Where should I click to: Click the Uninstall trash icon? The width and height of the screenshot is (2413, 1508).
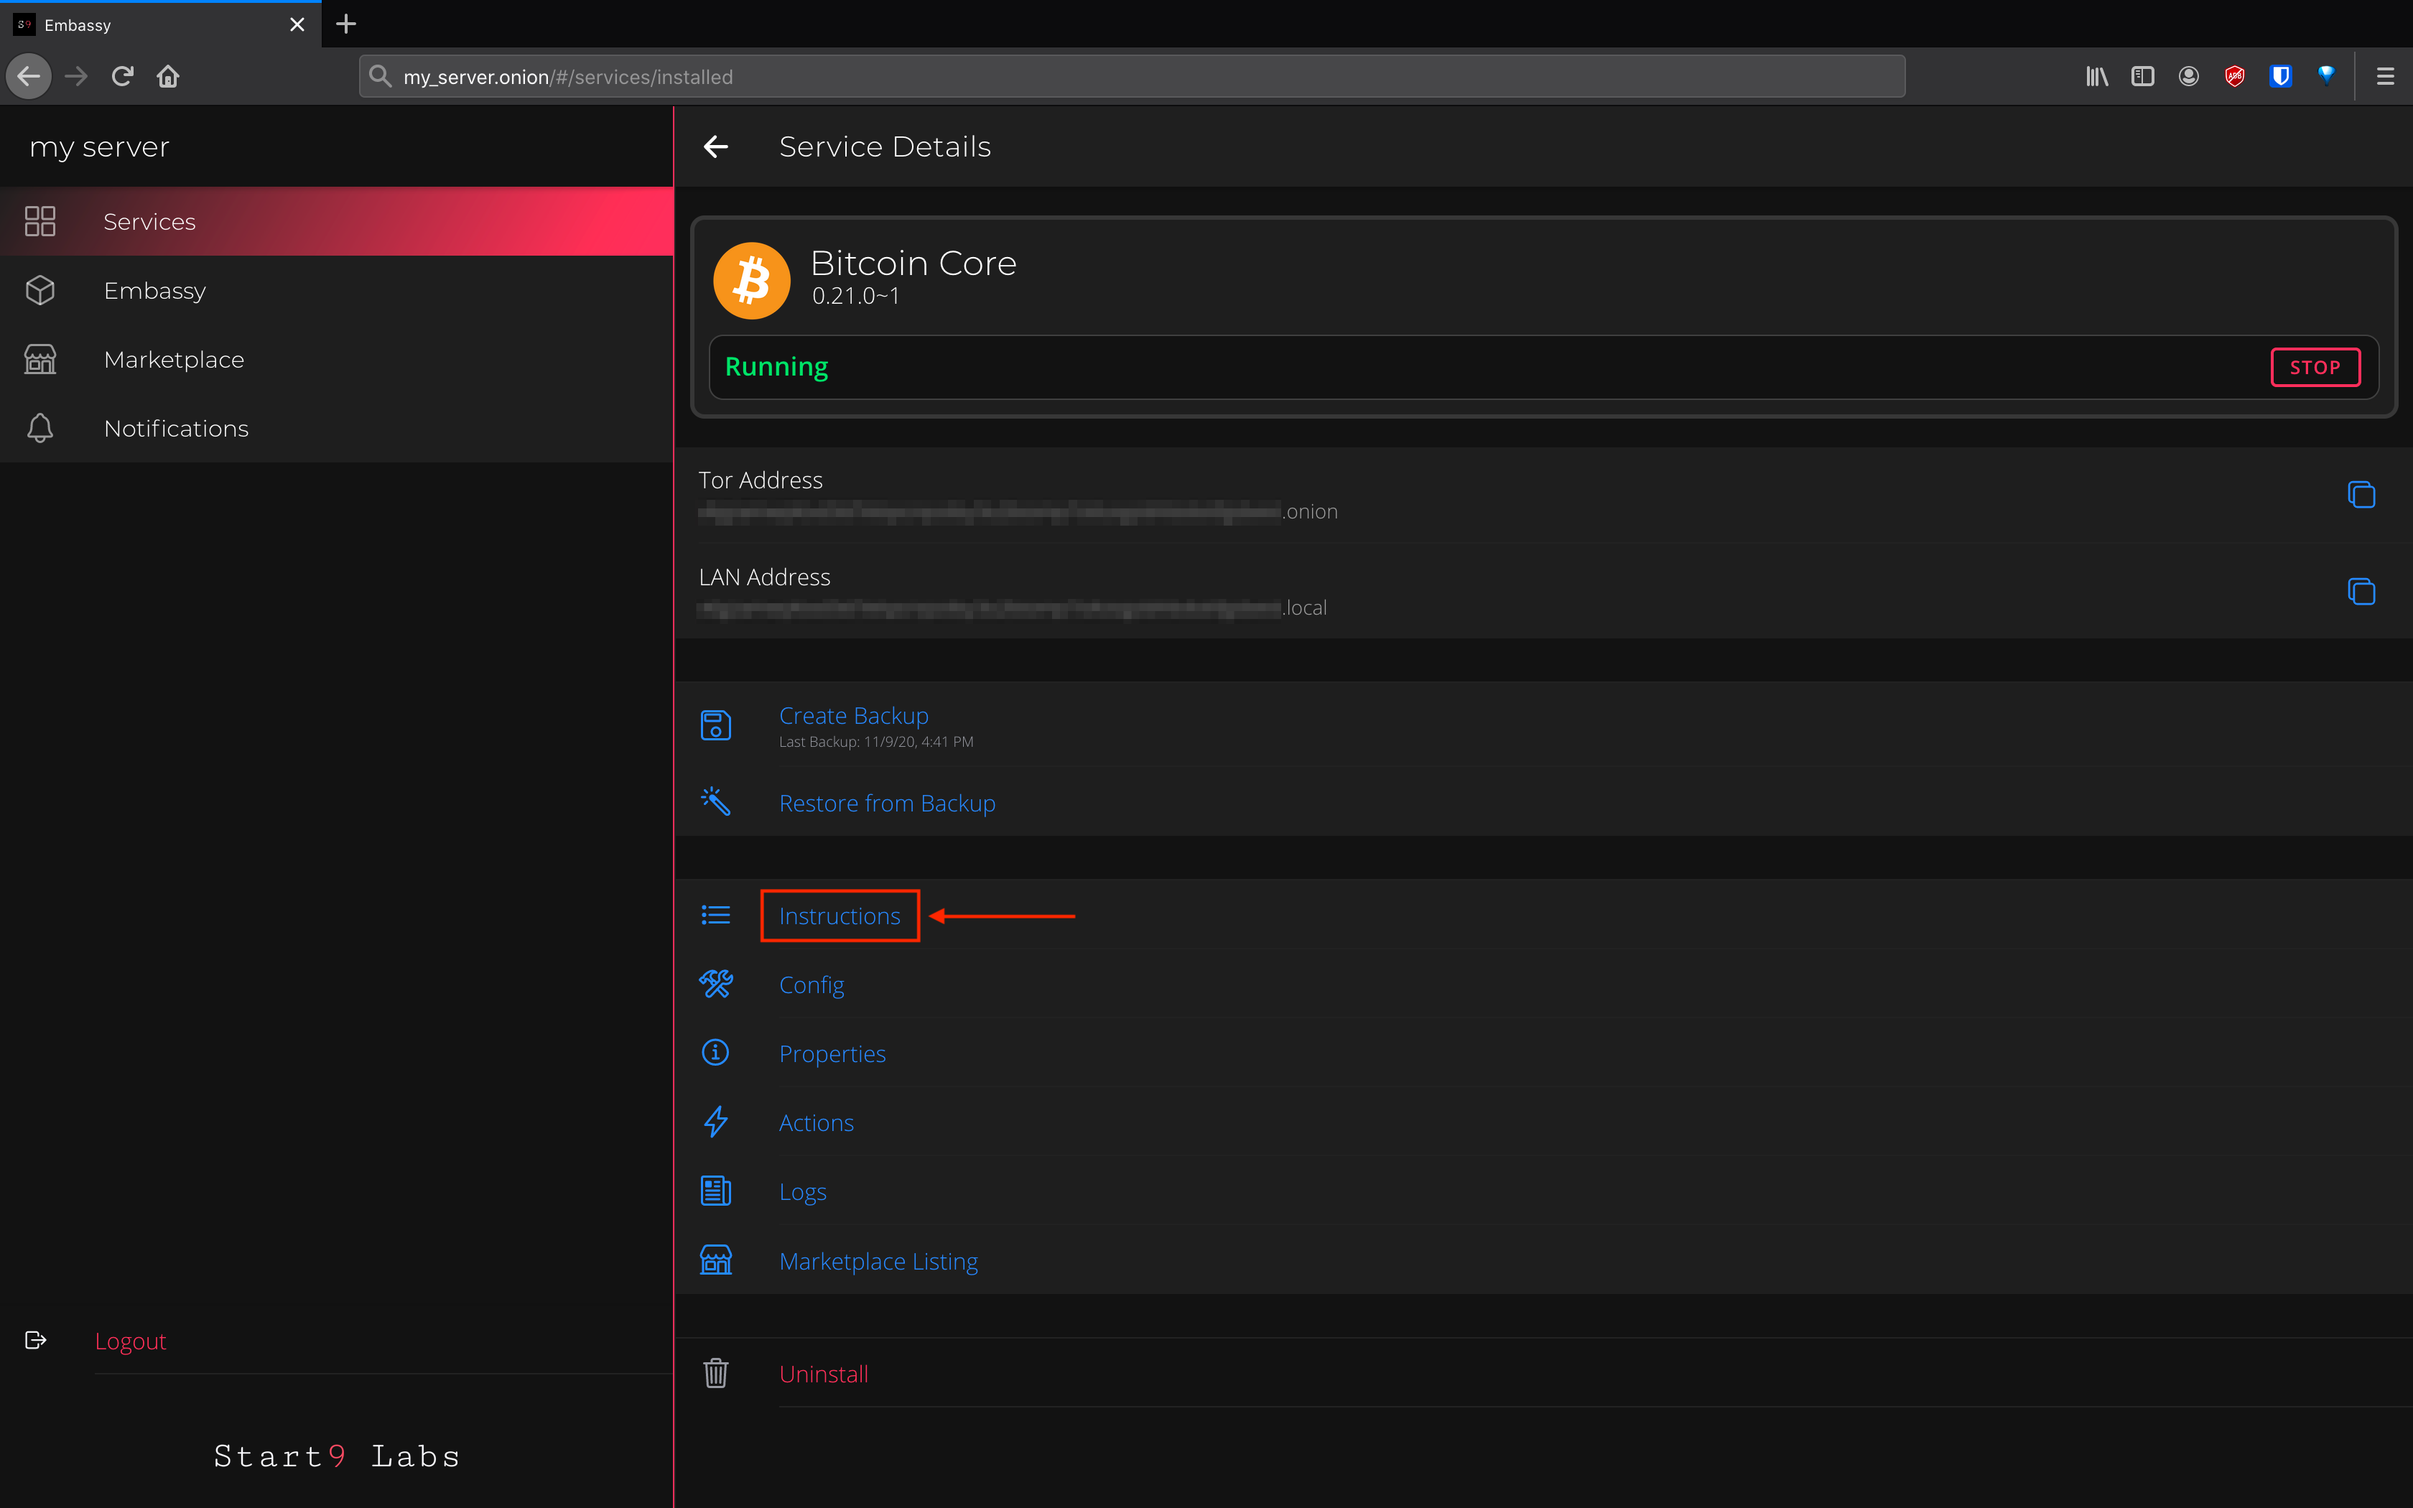pos(715,1373)
